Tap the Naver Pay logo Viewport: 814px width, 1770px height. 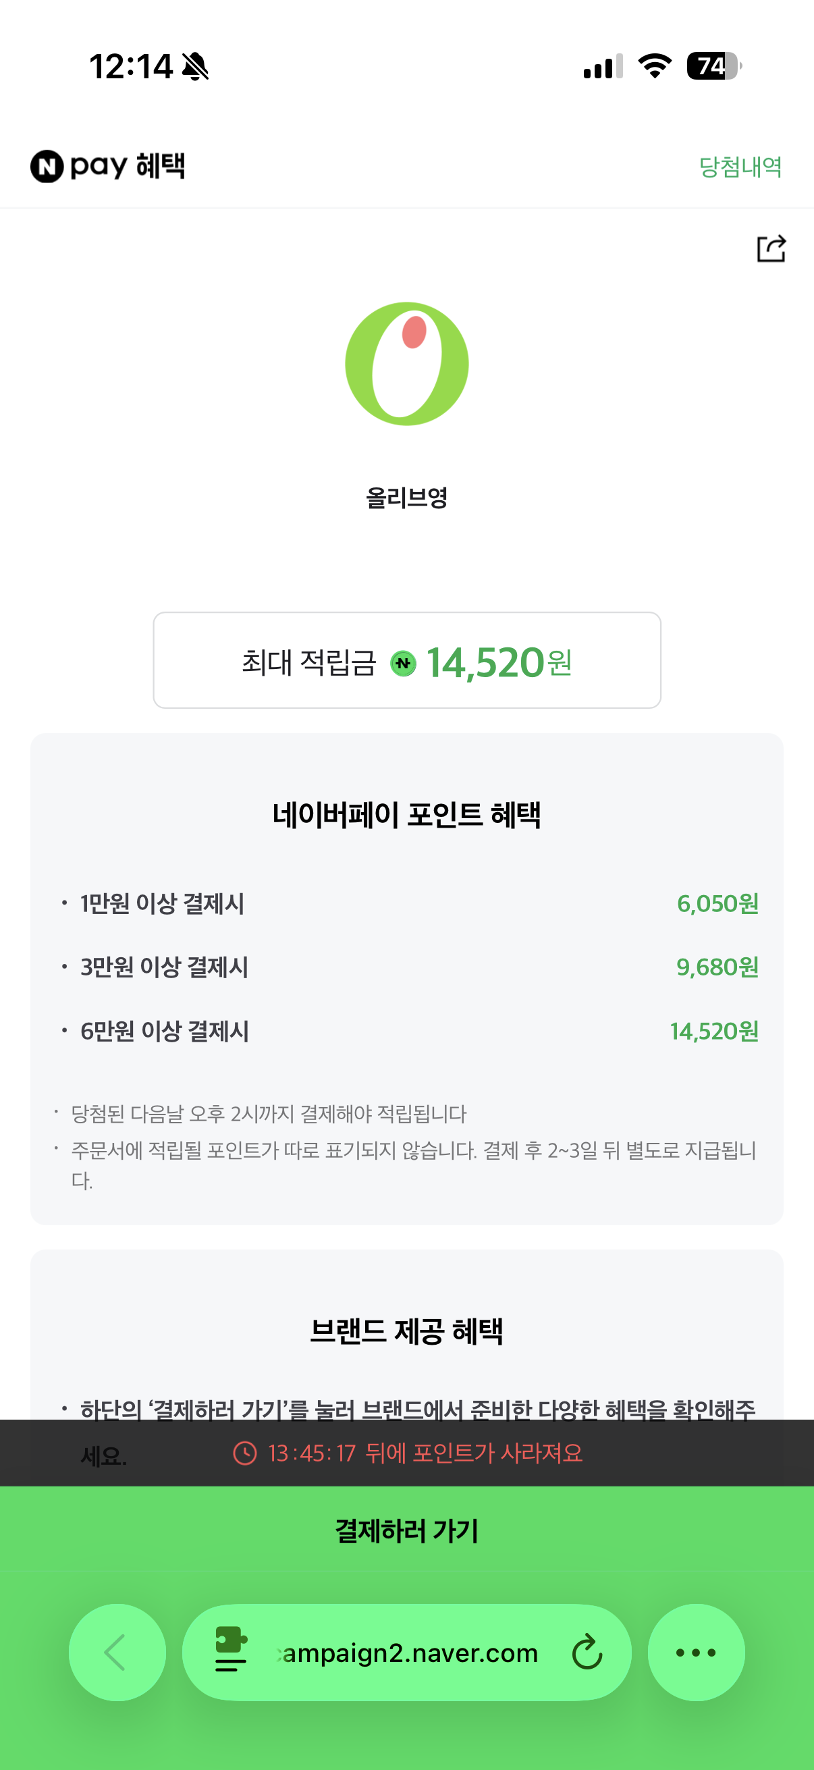coord(108,166)
